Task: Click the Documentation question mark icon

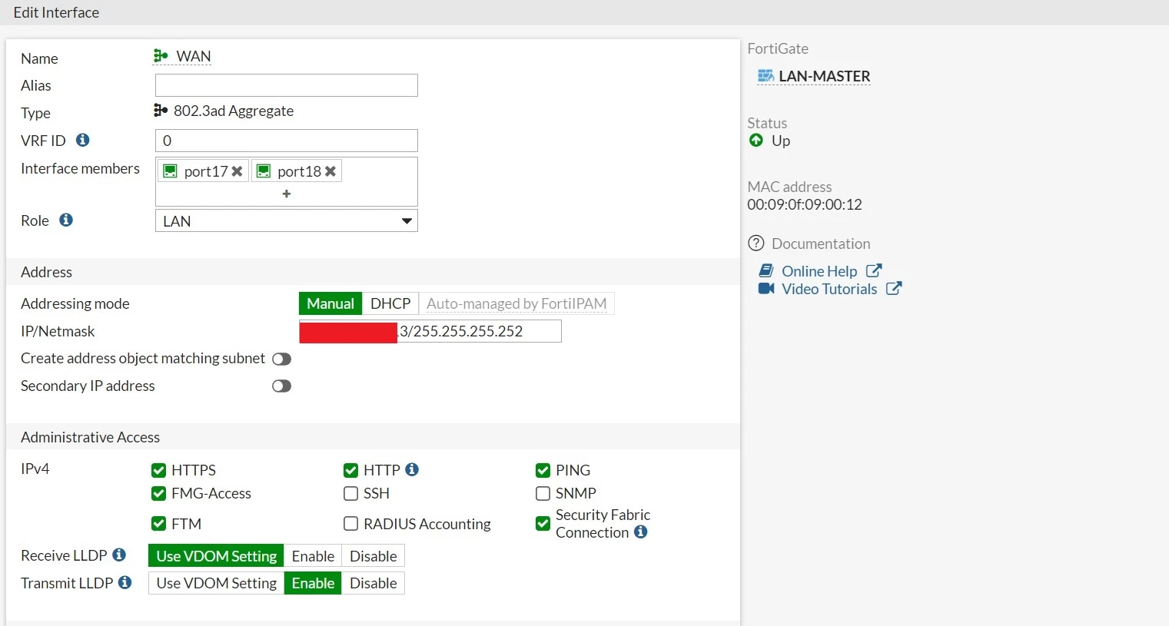Action: [756, 243]
